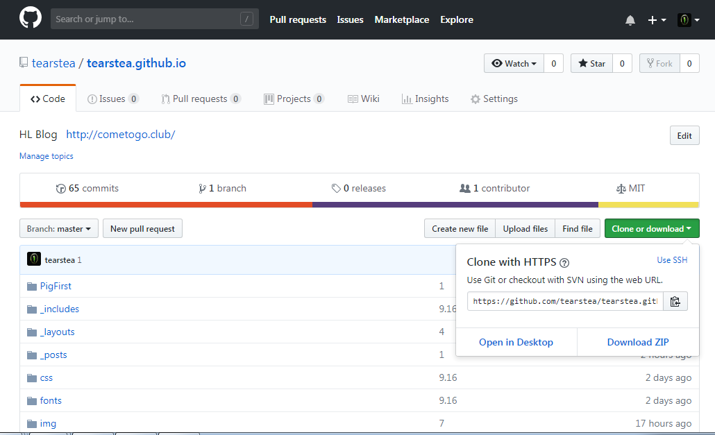
Task: Open the MIT license link
Action: point(630,188)
